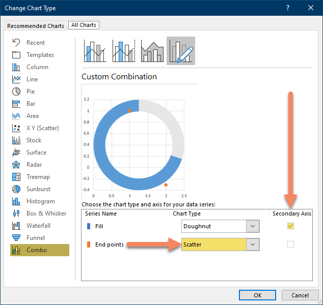Expand the Doughnut chart type dropdown

[x=253, y=226]
